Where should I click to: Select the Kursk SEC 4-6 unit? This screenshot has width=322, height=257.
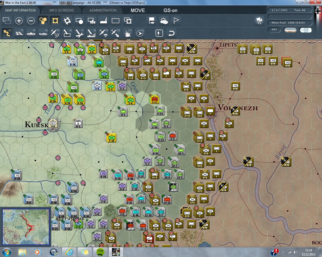pos(53,124)
